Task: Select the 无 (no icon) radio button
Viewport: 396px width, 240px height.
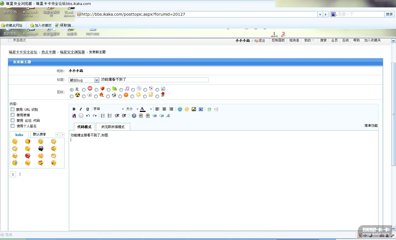Action: [x=72, y=90]
